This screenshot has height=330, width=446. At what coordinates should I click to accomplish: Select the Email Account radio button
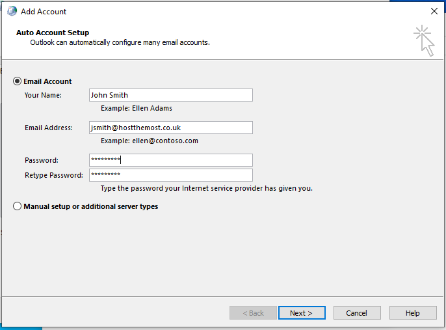coord(17,81)
